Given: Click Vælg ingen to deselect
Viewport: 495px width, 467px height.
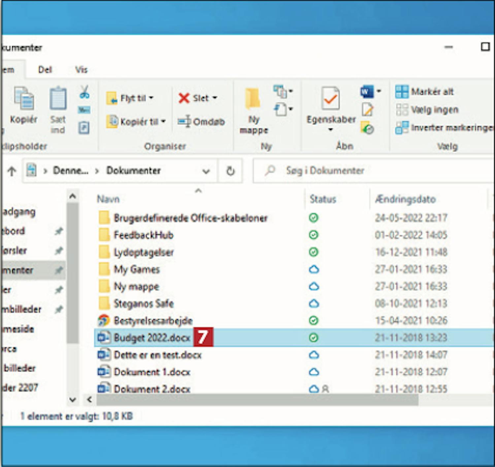Looking at the screenshot, I should click(x=427, y=110).
